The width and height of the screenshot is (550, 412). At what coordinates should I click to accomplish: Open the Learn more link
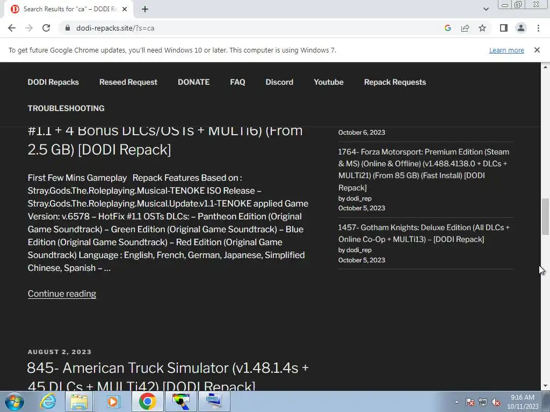pos(506,50)
